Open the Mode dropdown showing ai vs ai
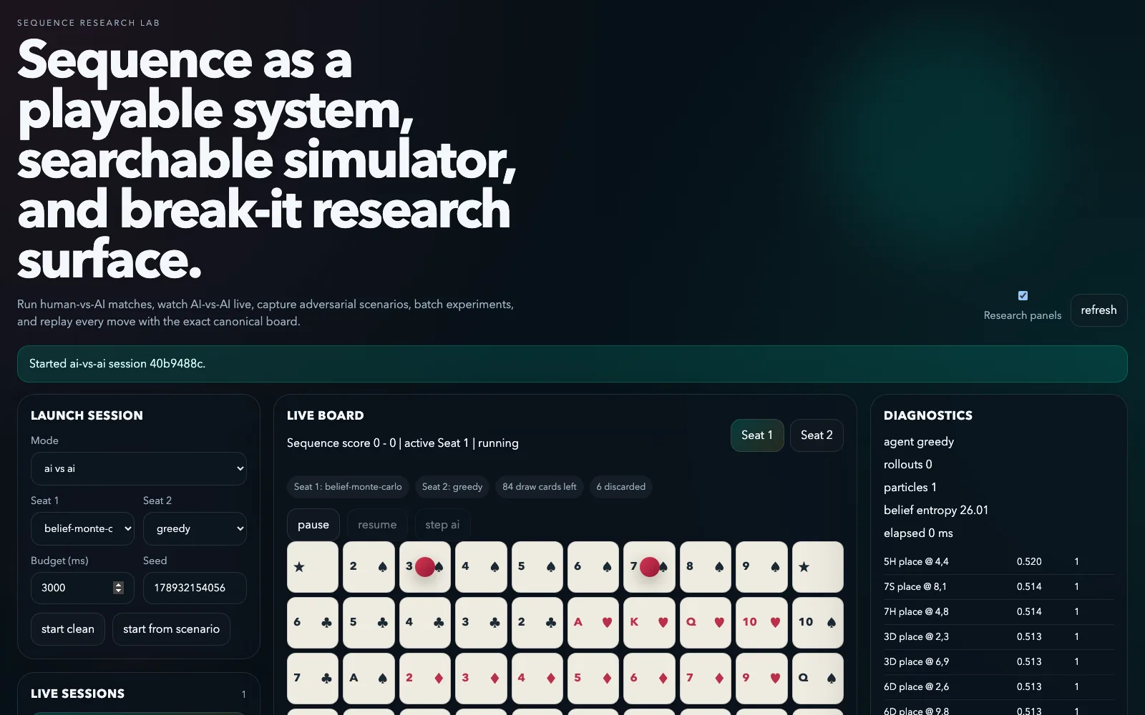This screenshot has width=1145, height=715. click(139, 468)
